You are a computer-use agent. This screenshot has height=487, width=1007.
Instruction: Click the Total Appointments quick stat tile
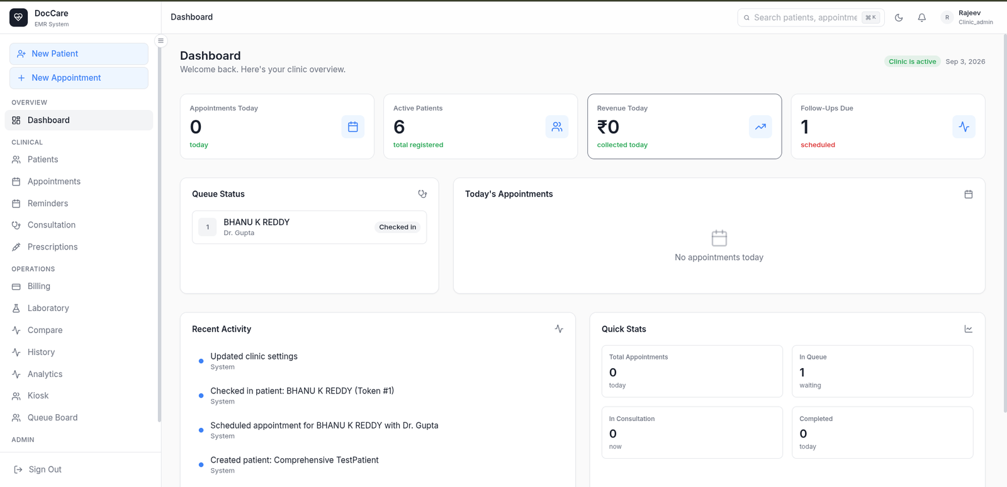pos(692,371)
